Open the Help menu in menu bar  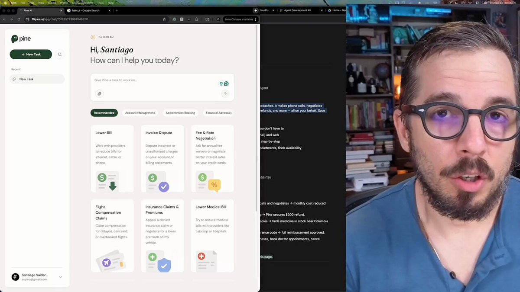coord(110,3)
